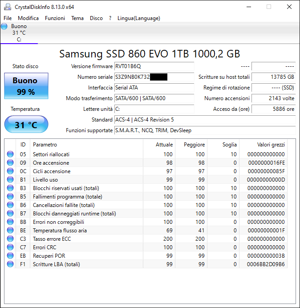Select the C: disk tab showing 31 °C

pos(19,33)
